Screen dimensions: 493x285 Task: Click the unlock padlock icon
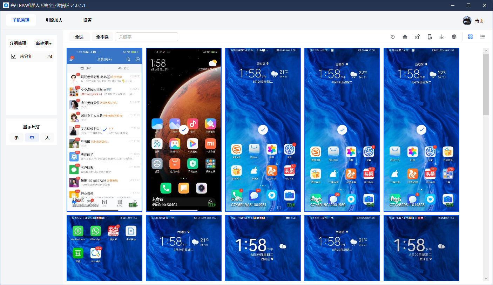417,37
